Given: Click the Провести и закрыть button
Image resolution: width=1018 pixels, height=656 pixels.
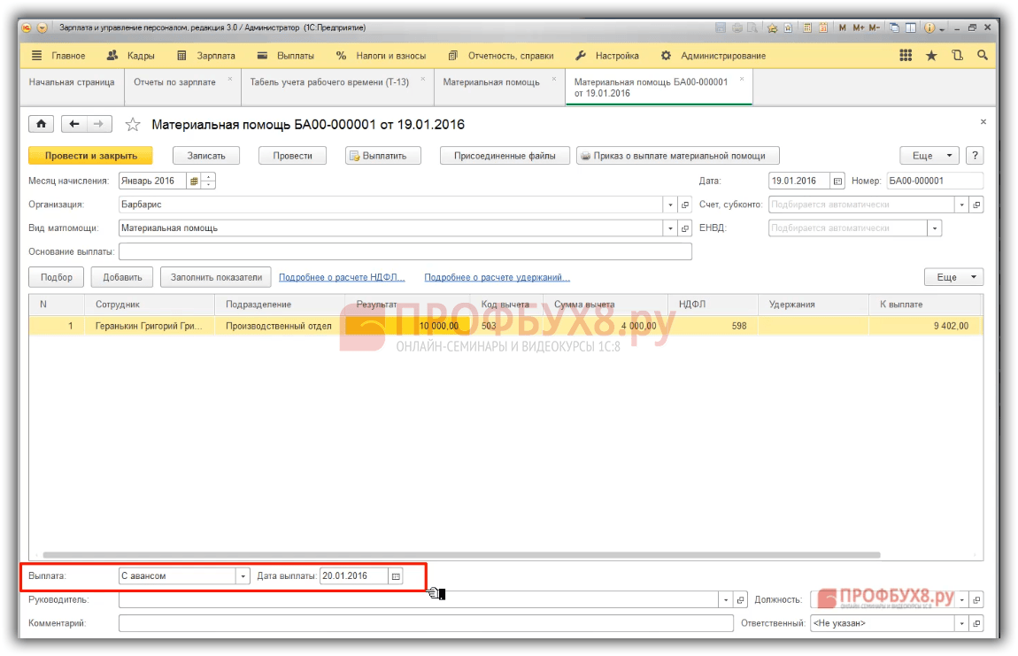Looking at the screenshot, I should tap(91, 155).
